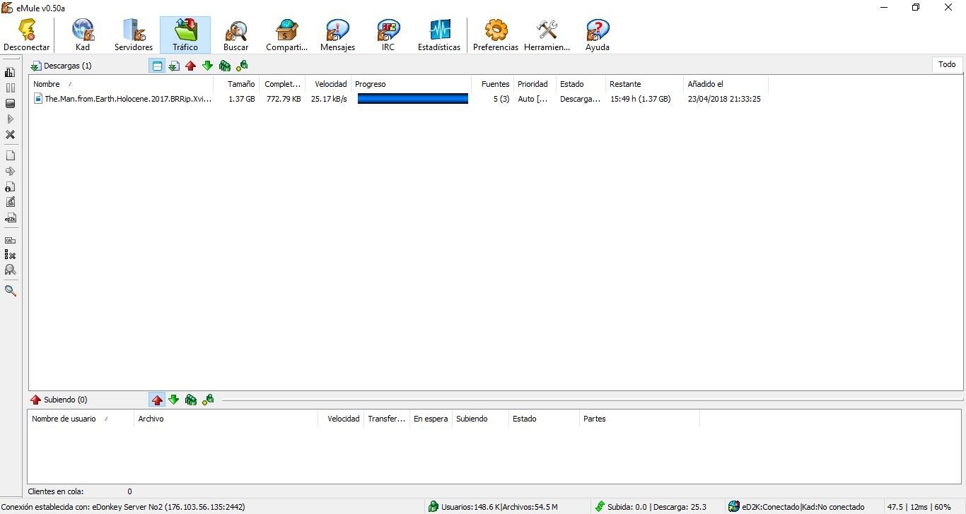Open the Mensajes window

coord(337,35)
